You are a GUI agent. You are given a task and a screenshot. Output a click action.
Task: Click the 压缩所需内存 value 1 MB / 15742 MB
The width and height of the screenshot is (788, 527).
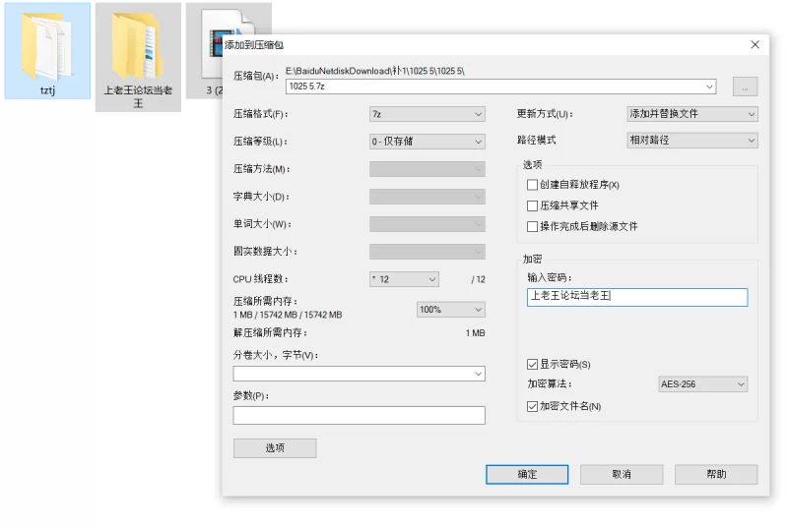[287, 315]
